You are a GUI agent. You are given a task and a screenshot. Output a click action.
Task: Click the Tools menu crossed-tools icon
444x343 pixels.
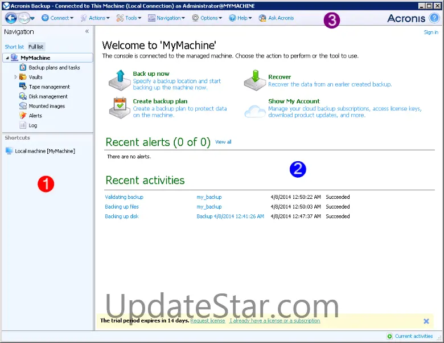(x=120, y=18)
